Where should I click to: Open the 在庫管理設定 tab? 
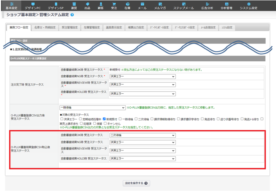(x=92, y=27)
